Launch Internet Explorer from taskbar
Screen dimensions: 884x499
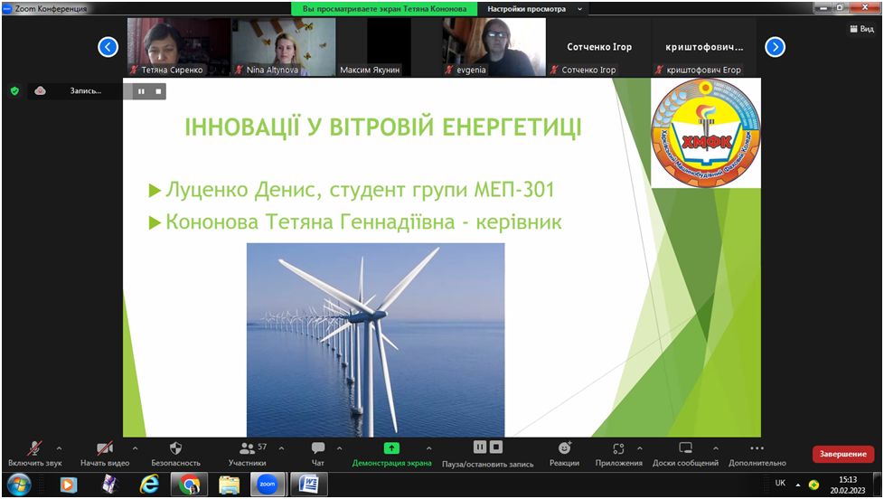(149, 485)
